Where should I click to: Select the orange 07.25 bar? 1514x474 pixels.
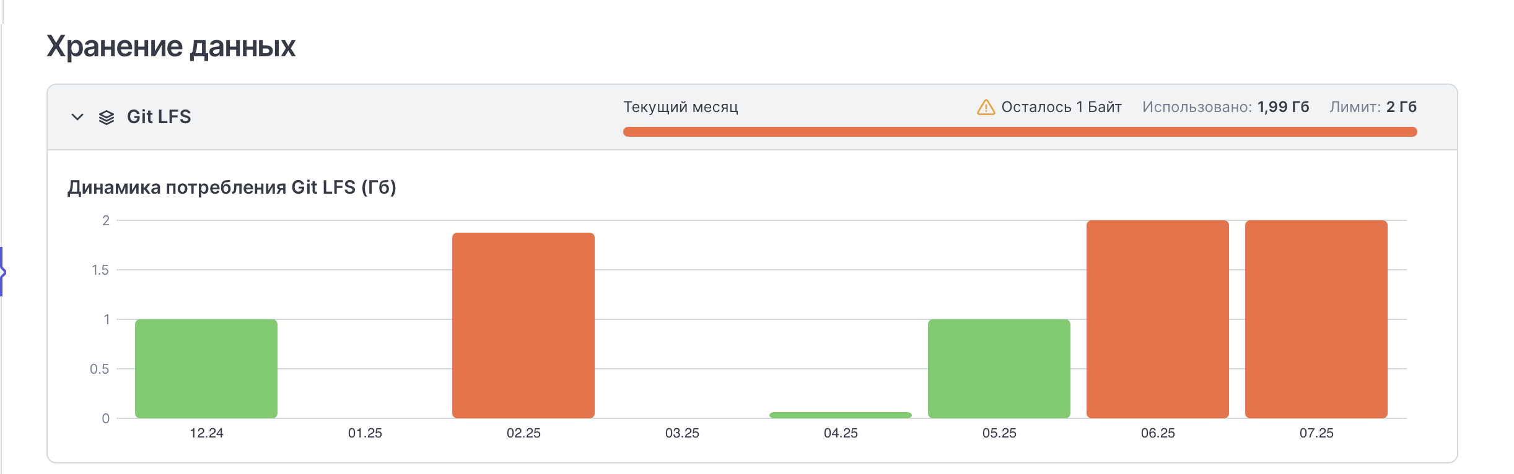[1316, 319]
